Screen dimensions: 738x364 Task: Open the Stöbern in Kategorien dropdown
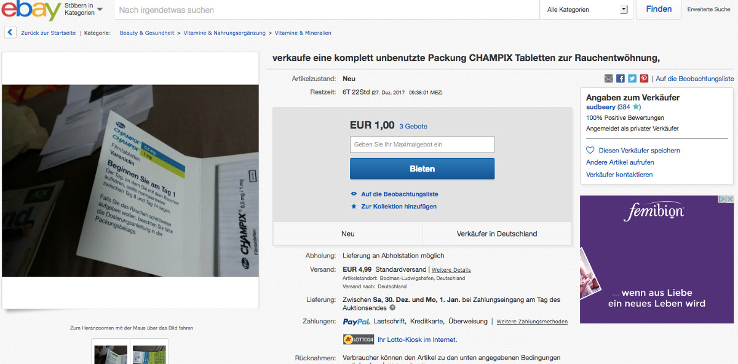coord(83,9)
